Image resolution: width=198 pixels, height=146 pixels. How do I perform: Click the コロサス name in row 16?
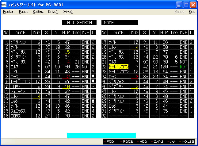(16, 116)
